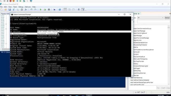Click the New Remote PowerShell Tab icon
The width and height of the screenshot is (171, 96).
(x=54, y=10)
